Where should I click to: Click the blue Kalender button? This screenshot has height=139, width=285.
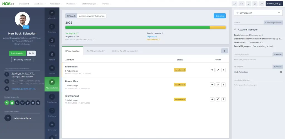(220, 16)
